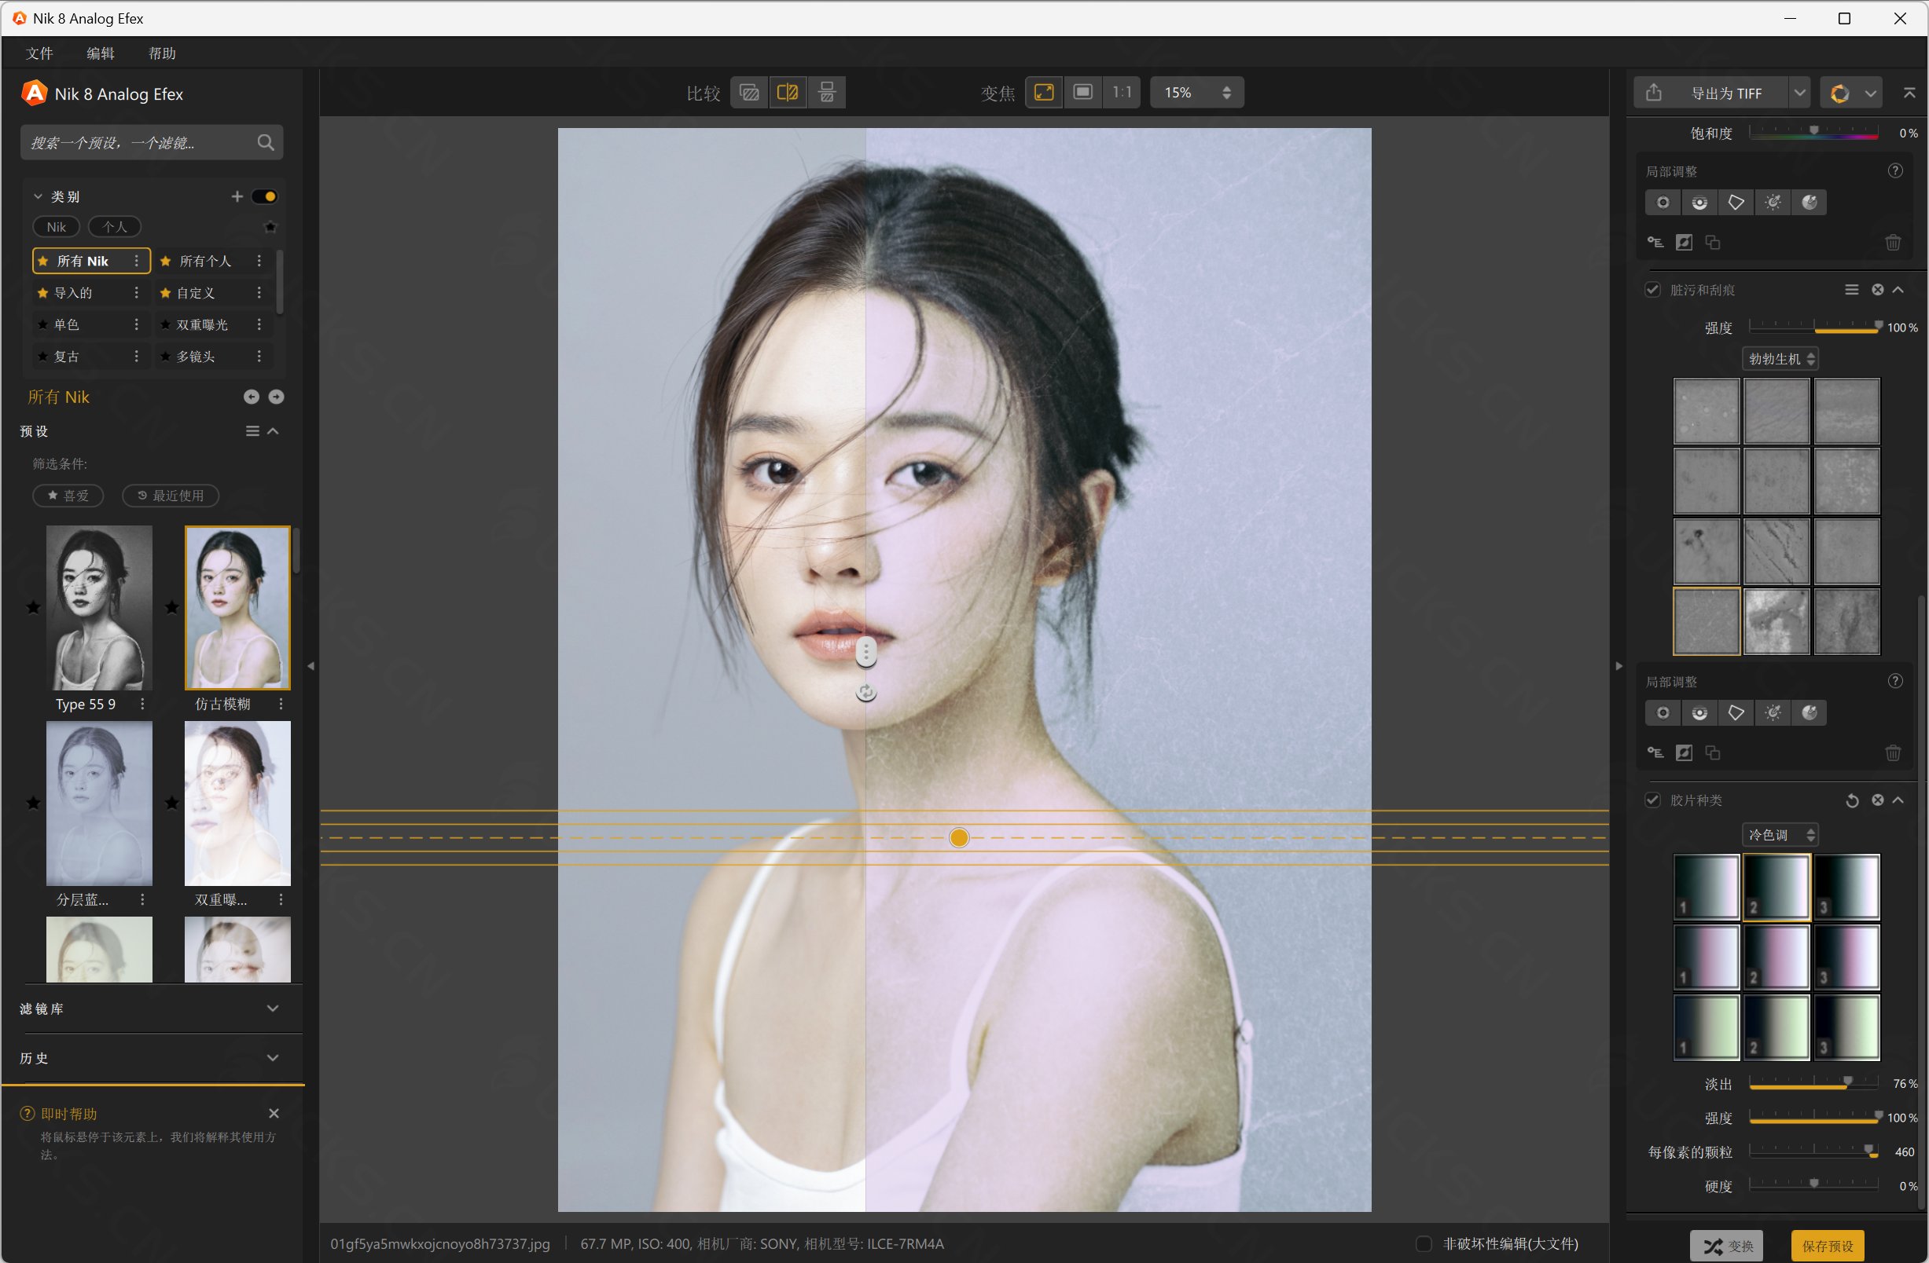Open help for top 局部调整 section
The image size is (1929, 1263).
coord(1895,170)
